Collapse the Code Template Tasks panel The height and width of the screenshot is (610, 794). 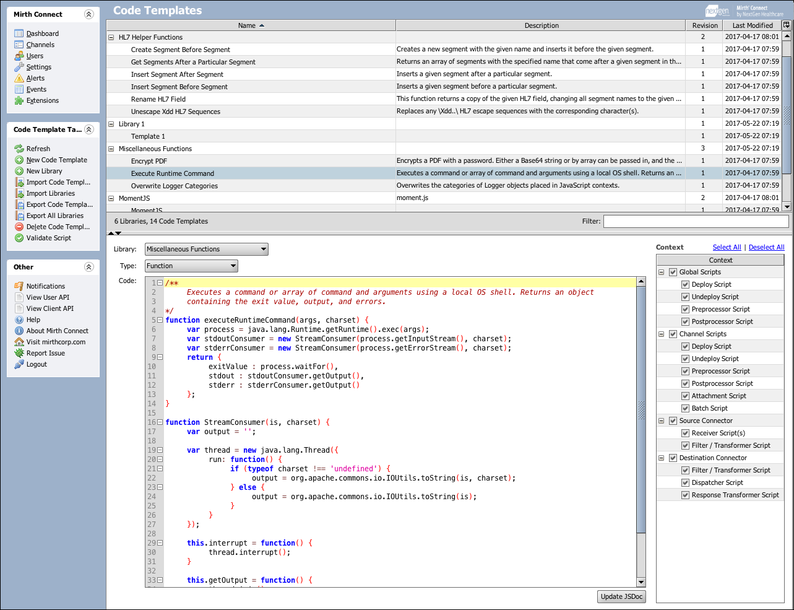point(88,129)
